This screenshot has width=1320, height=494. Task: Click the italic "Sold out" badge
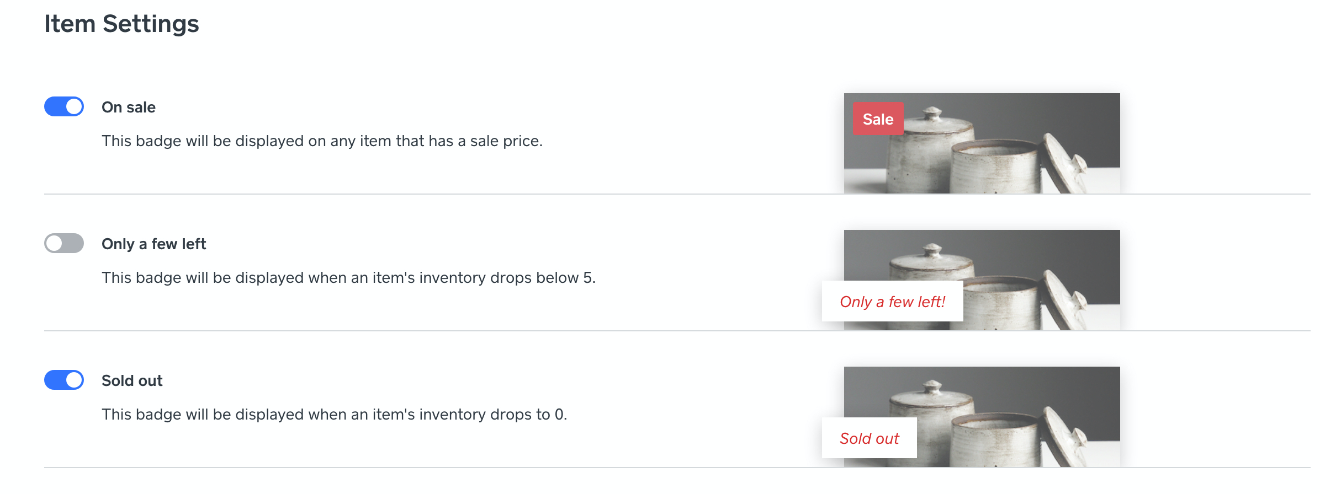point(869,438)
